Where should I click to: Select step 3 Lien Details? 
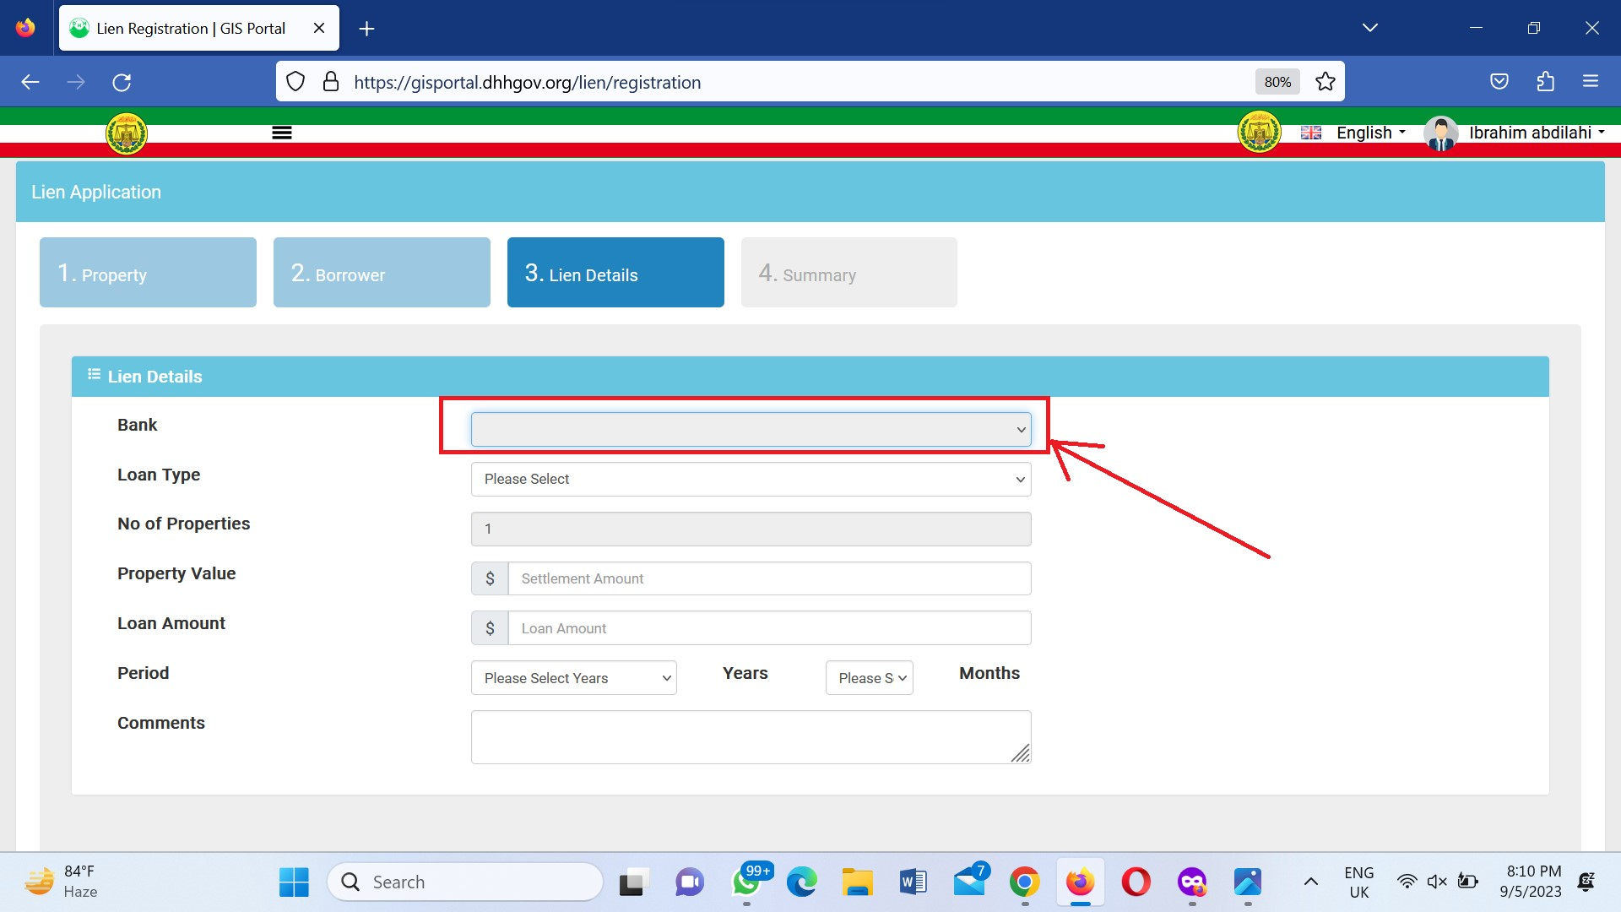615,272
